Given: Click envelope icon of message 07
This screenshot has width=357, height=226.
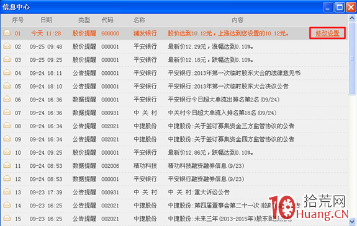Looking at the screenshot, I should tap(7, 112).
